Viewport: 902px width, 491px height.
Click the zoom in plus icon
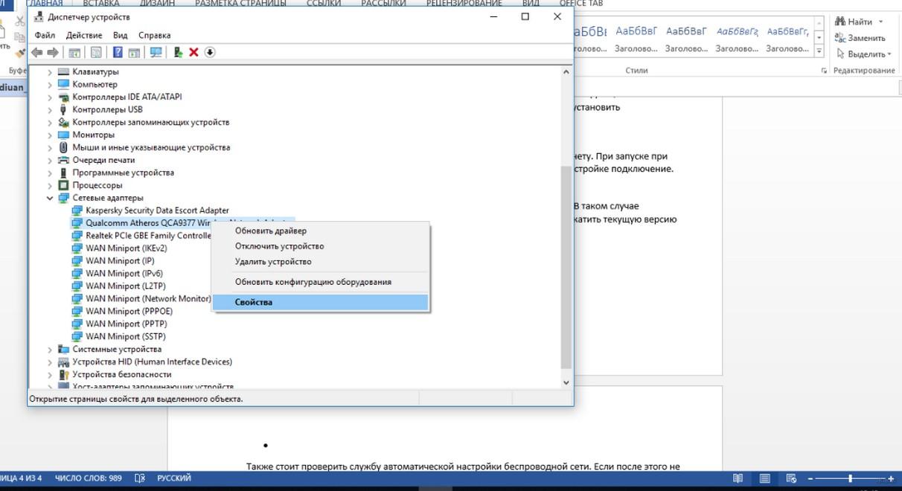coord(892,478)
